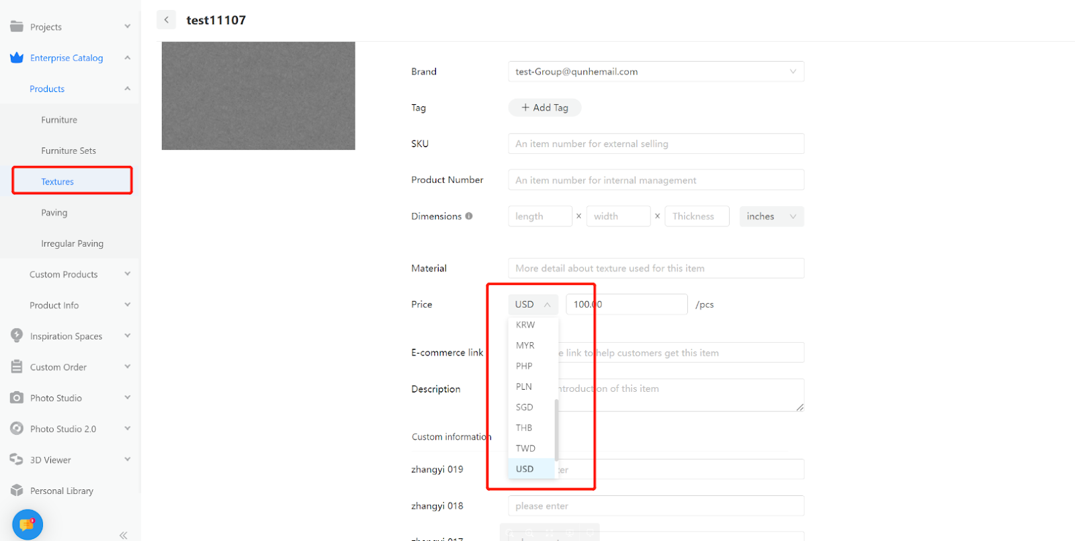Collapse the sidebar with double-chevron icon

[124, 535]
